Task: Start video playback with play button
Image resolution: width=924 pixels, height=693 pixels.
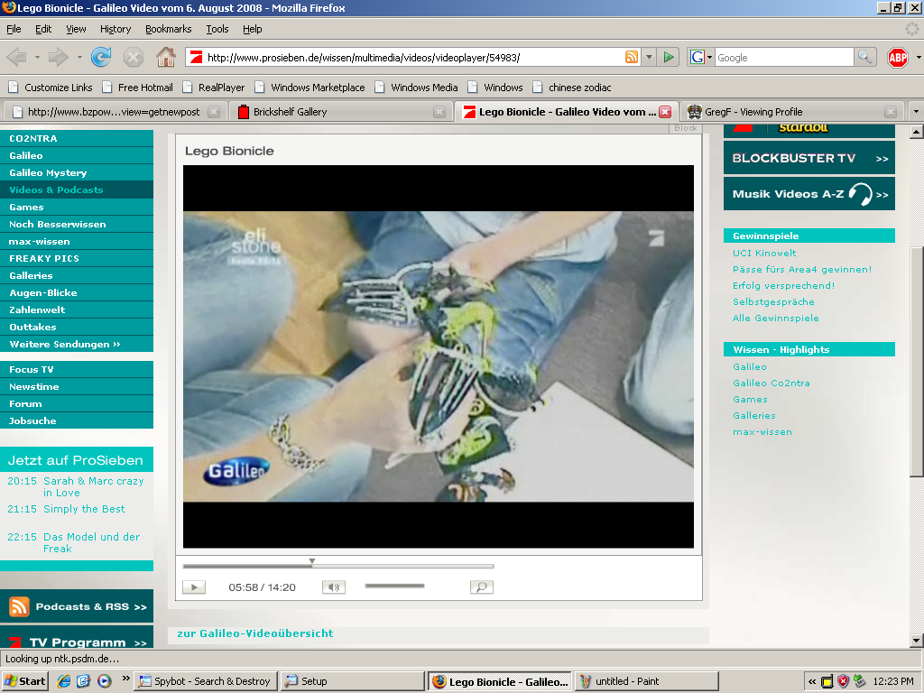Action: tap(194, 587)
